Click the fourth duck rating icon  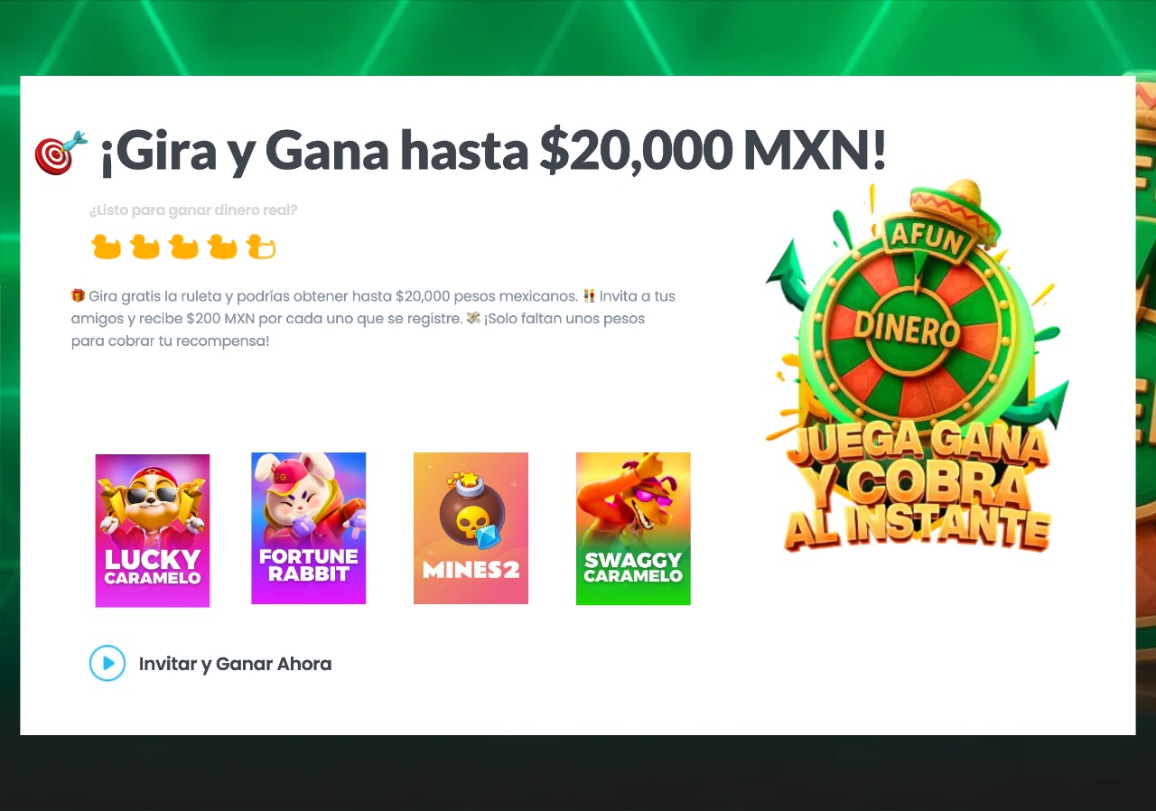coord(222,247)
